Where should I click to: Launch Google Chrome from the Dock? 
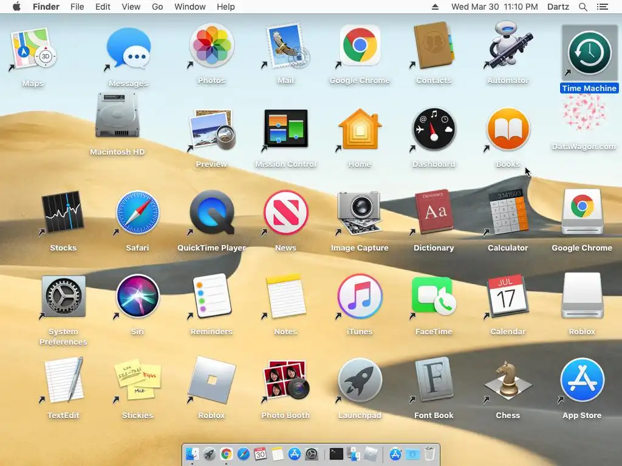click(x=227, y=454)
